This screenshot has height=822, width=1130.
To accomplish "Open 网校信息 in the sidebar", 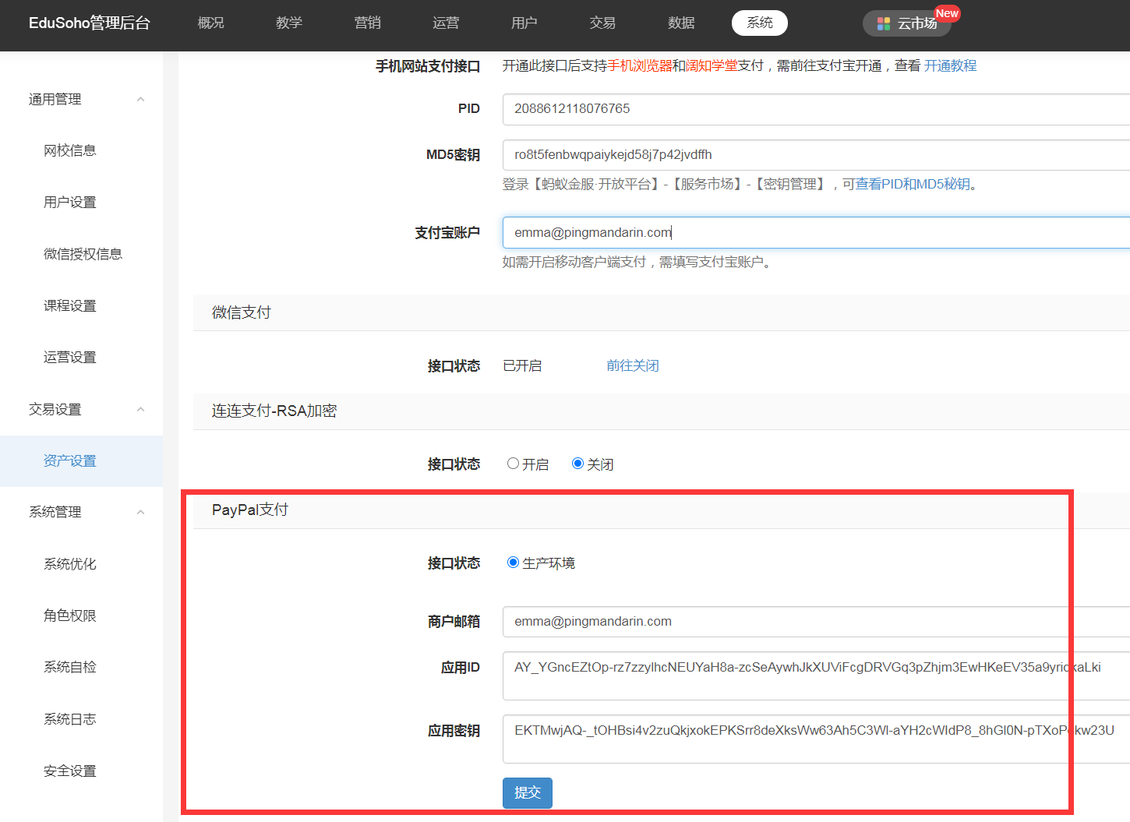I will pos(70,150).
